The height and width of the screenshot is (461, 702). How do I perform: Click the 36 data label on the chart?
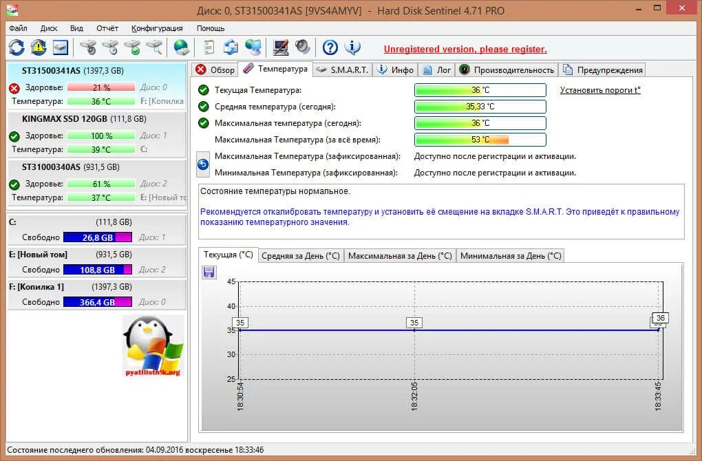(661, 318)
